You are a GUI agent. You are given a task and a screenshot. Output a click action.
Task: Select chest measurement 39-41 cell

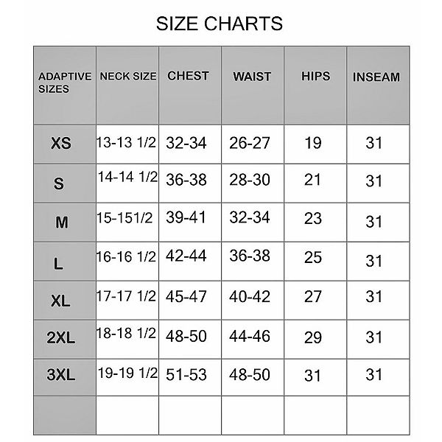tap(186, 219)
